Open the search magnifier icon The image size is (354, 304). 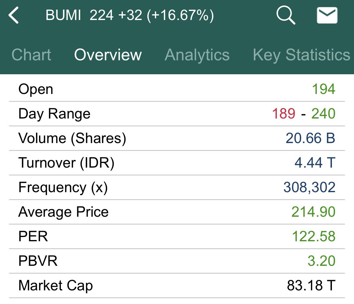pos(286,15)
